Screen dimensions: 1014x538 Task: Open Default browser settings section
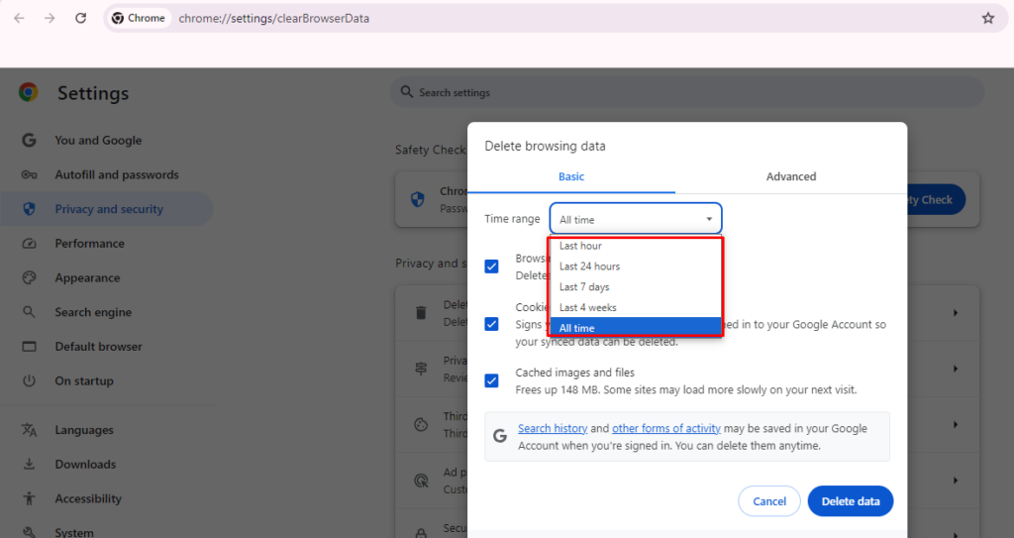(x=98, y=347)
